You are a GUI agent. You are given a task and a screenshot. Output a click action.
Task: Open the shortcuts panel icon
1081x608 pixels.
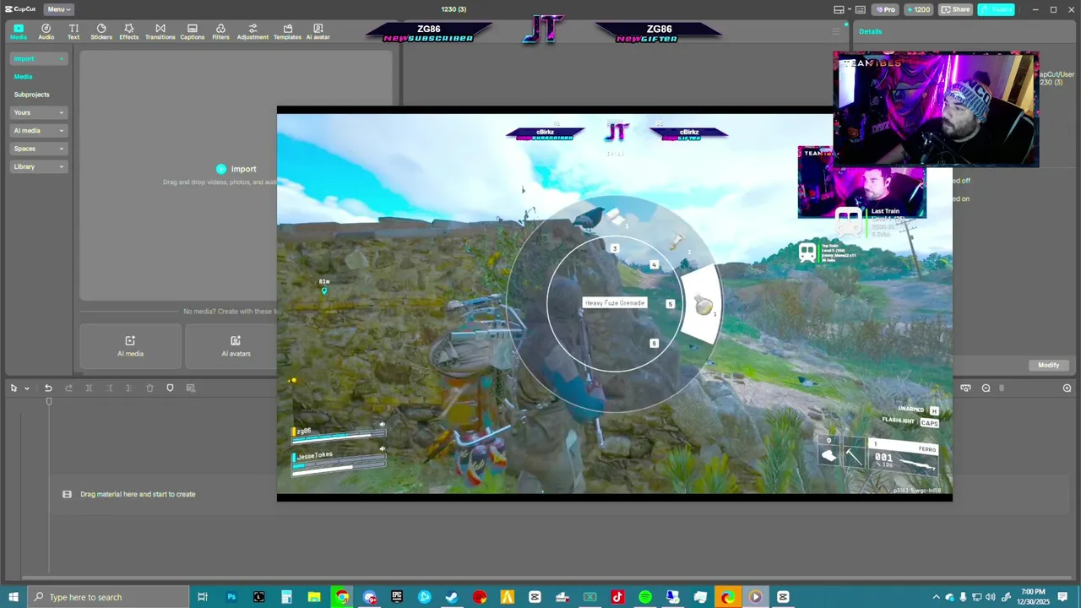coord(861,9)
